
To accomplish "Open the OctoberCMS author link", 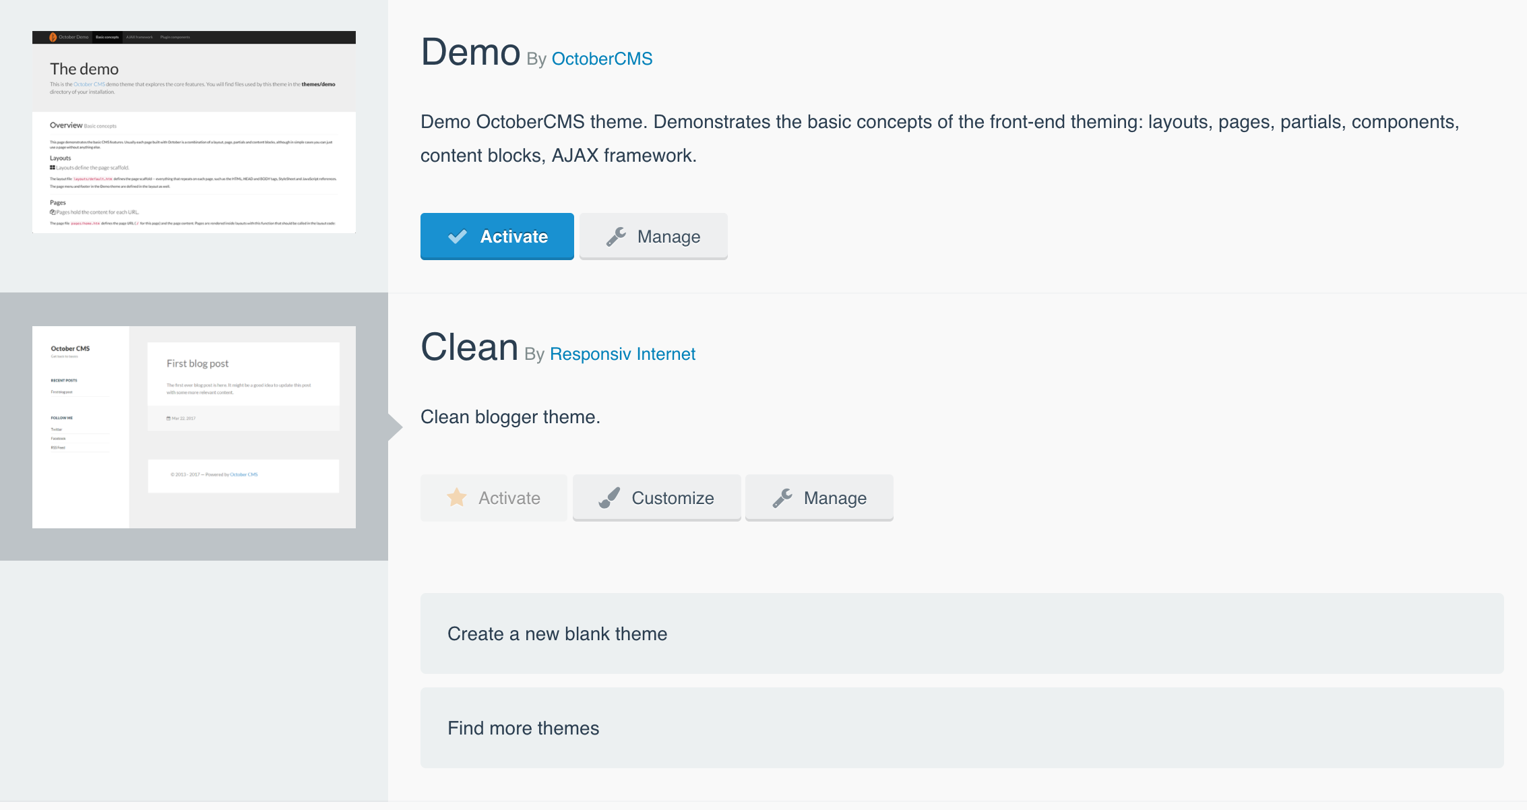I will 602,59.
